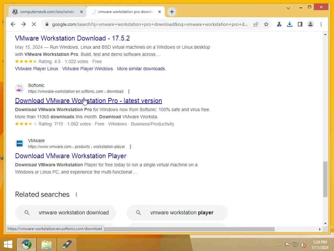Open VMware Player Windows sublink
This screenshot has height=251, width=334.
87,69
